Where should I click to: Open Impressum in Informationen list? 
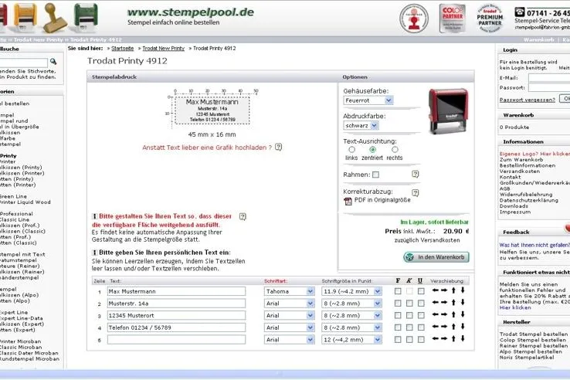coord(514,212)
